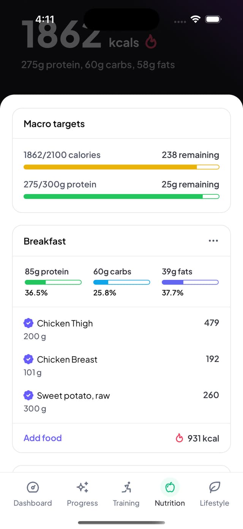Tap the yellow calories progress bar
The image size is (243, 529).
[121, 167]
